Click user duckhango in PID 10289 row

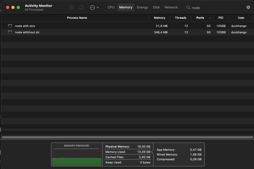click(x=239, y=32)
